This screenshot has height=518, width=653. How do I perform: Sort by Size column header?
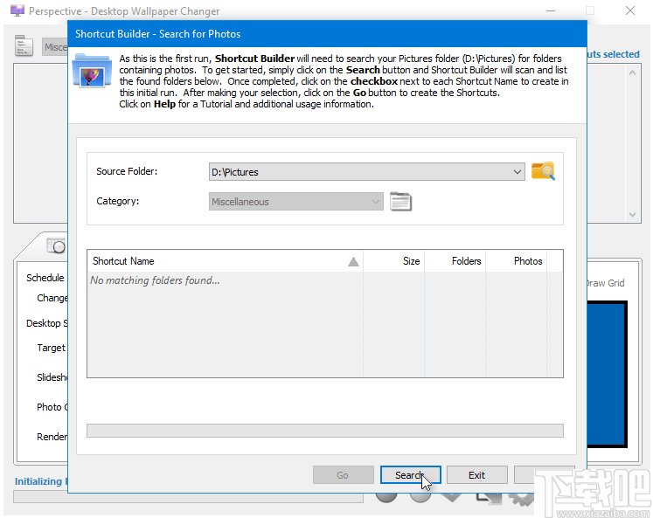(394, 261)
